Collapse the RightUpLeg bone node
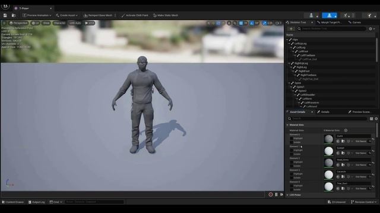This screenshot has width=380, height=213. click(289, 63)
